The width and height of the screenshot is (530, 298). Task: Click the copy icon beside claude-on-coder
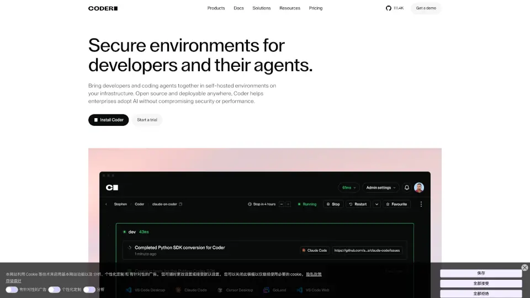181,204
